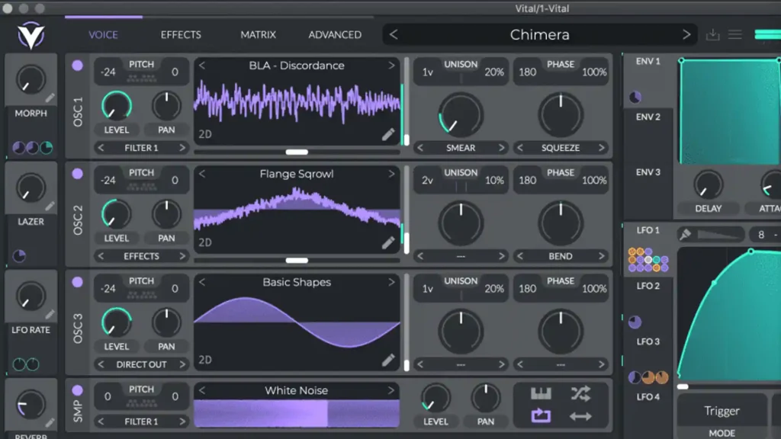Go to next preset after Chimera
781x439 pixels.
pyautogui.click(x=686, y=35)
